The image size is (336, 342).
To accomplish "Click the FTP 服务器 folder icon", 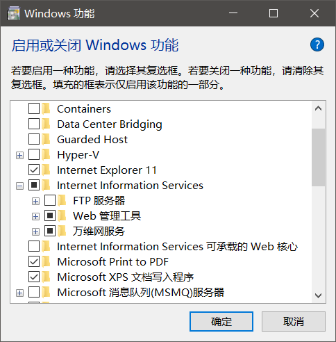I will pyautogui.click(x=62, y=200).
